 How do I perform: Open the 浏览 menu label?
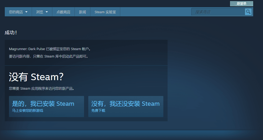(x=40, y=12)
